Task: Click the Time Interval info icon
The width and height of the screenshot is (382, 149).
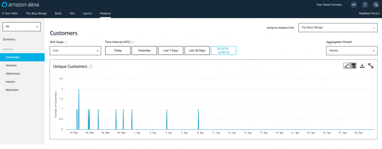Action: (133, 42)
